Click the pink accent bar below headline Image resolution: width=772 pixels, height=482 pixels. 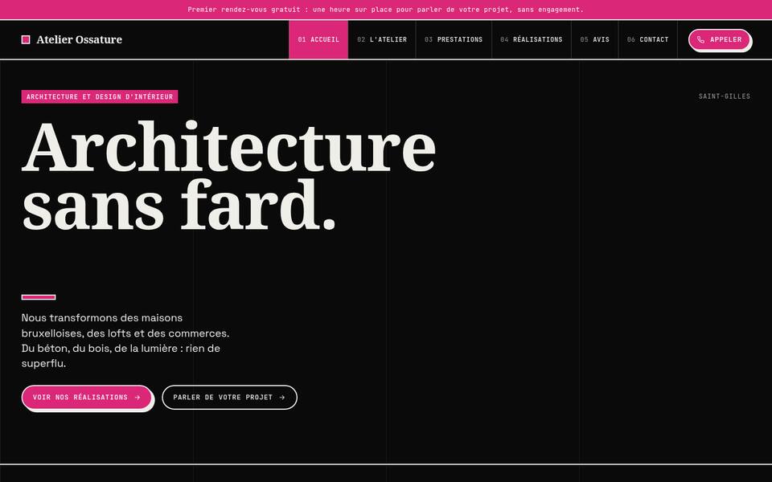click(39, 297)
